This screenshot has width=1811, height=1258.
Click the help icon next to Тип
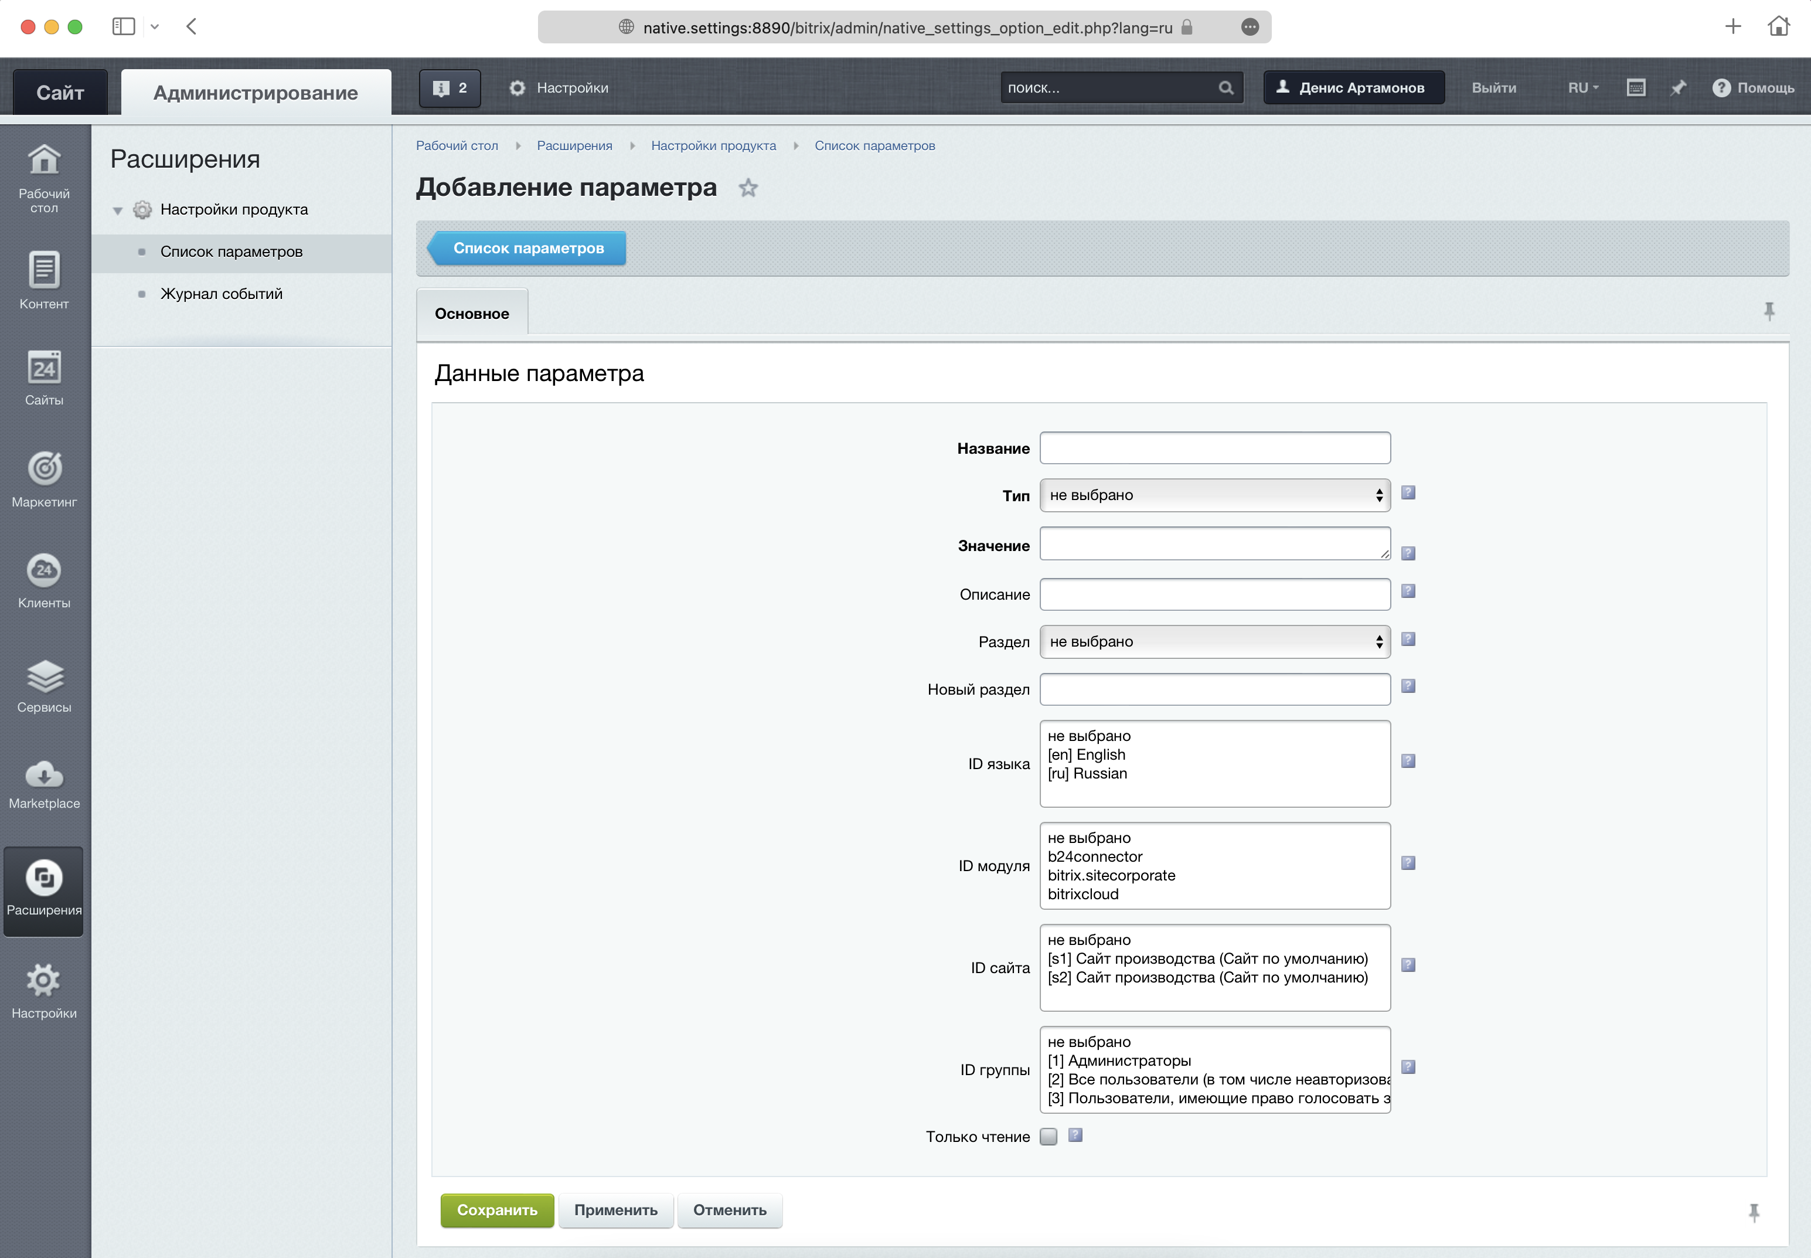click(1408, 492)
